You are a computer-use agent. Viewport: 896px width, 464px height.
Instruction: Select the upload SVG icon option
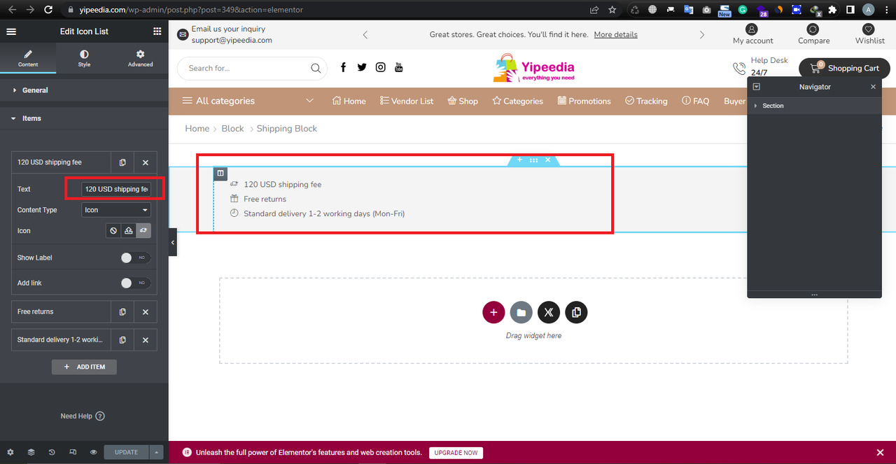coord(128,230)
